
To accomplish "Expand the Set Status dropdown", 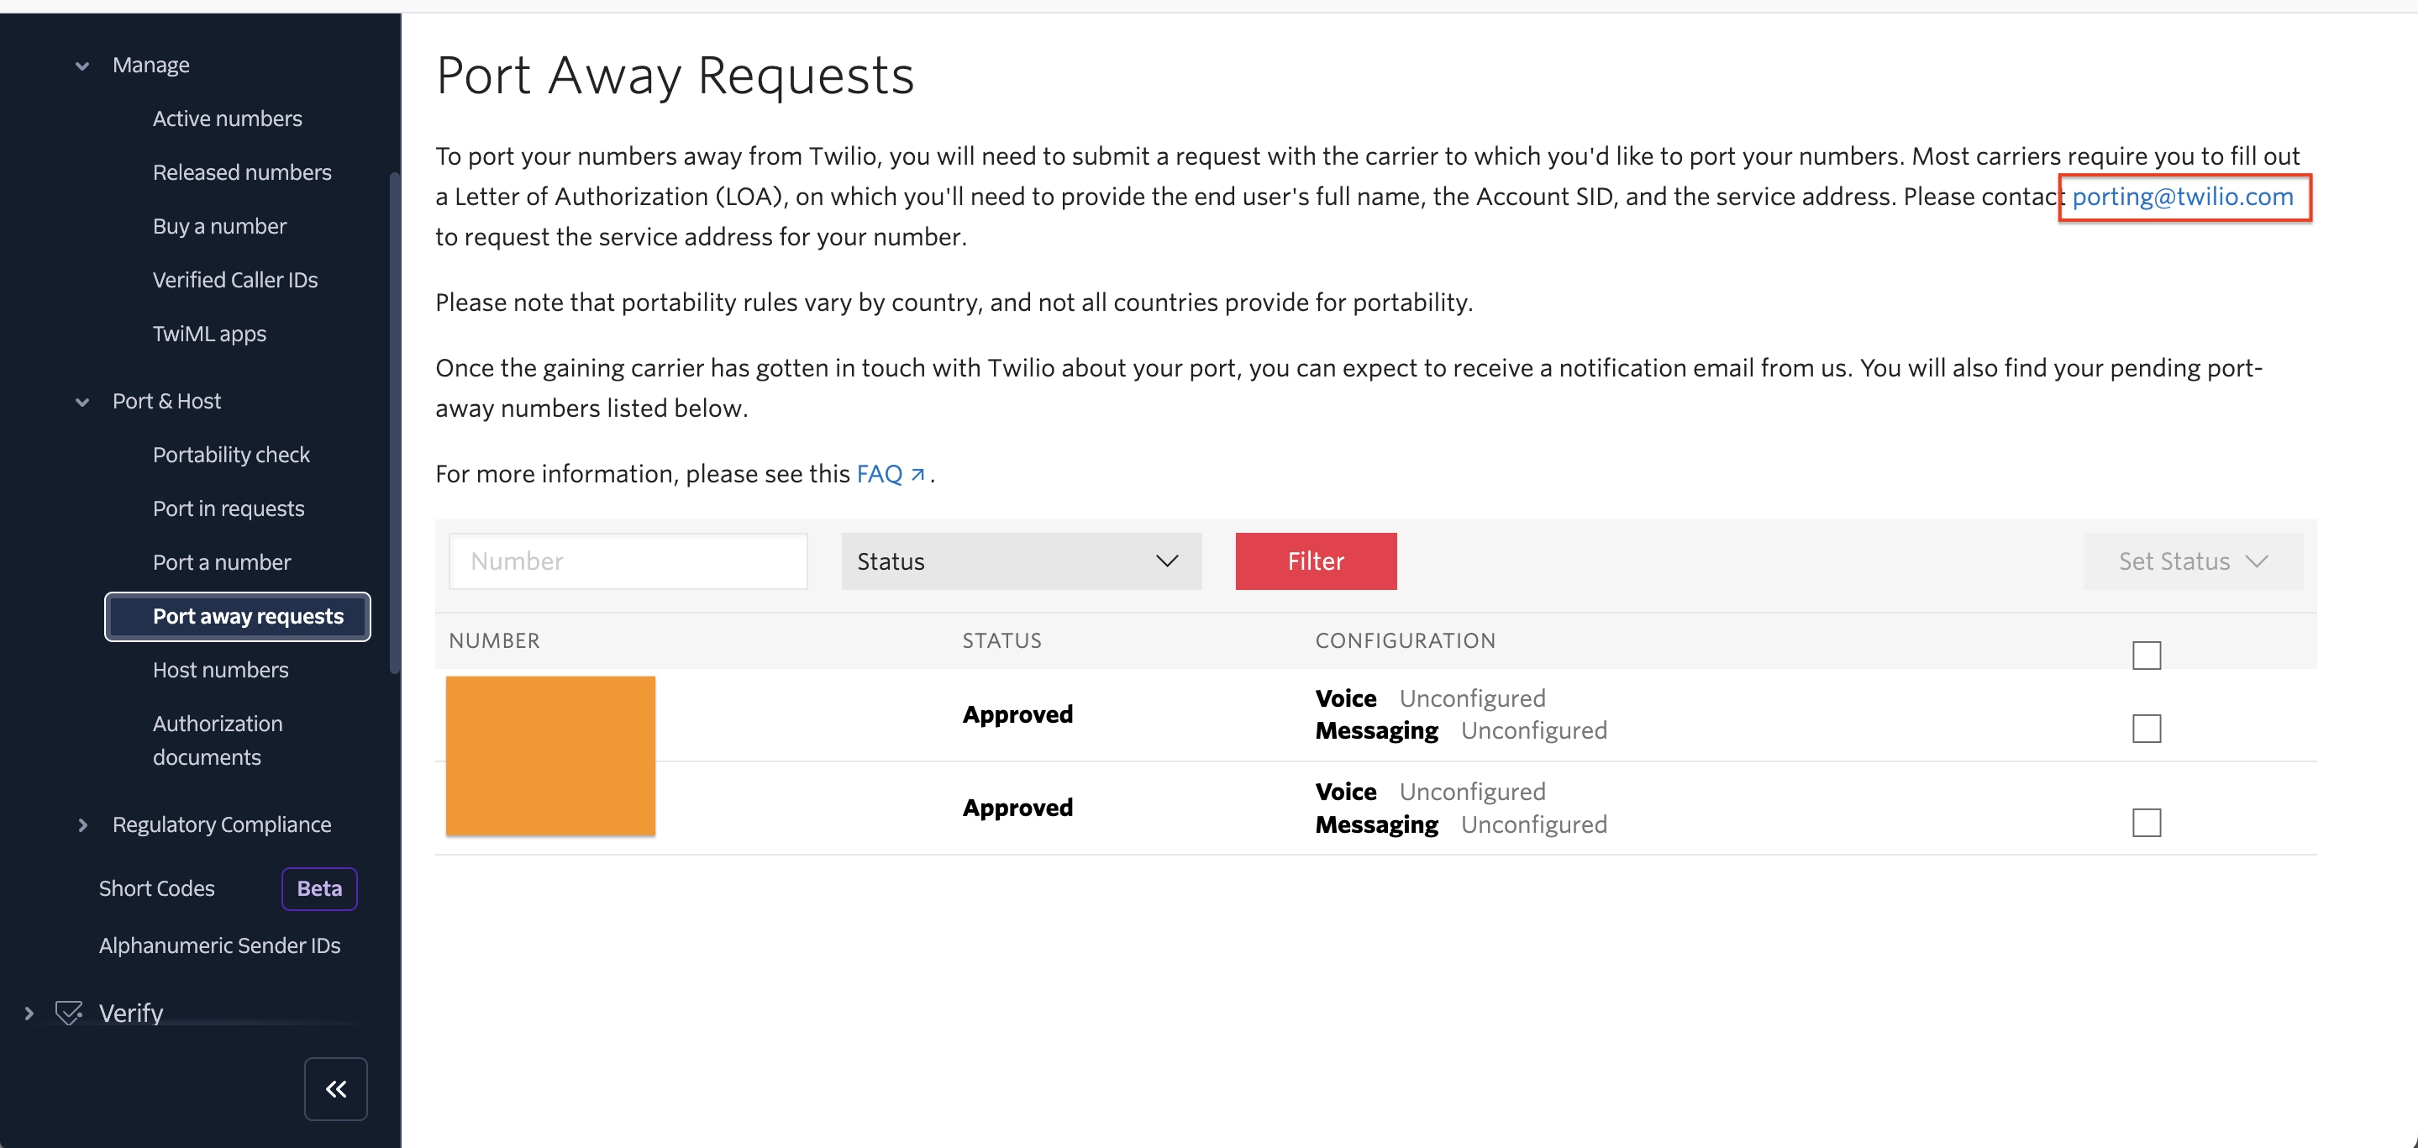I will pyautogui.click(x=2189, y=560).
